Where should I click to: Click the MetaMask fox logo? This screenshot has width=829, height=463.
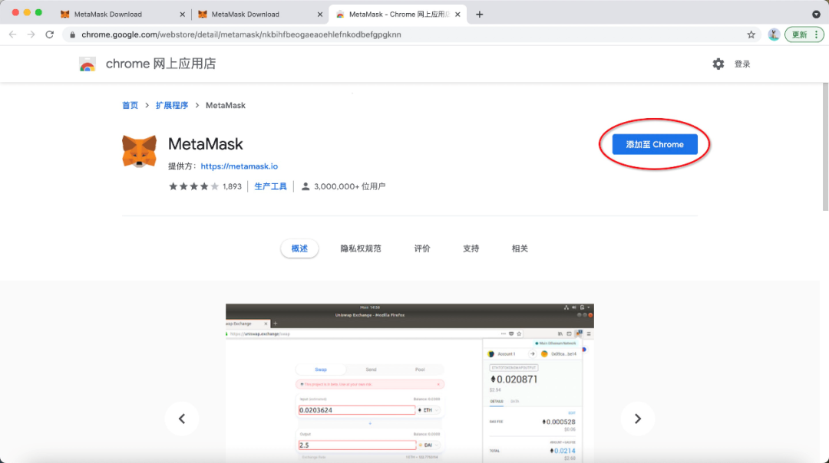coord(139,152)
